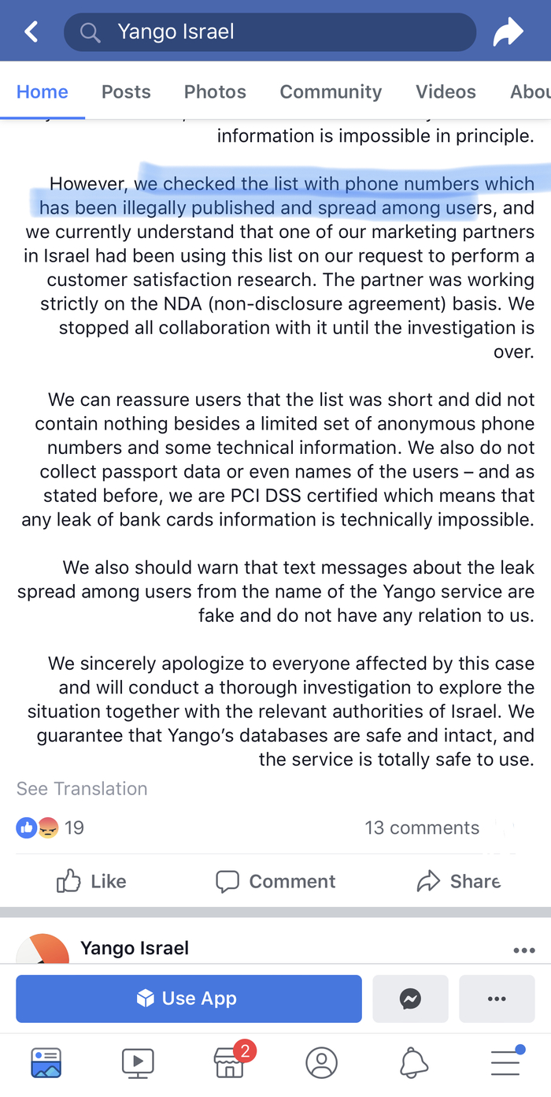Viewport: 551px width, 1097px height.
Task: Like the Yango Israel post
Action: [x=91, y=881]
